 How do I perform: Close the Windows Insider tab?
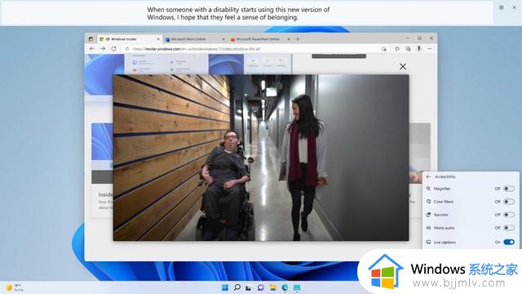tap(158, 39)
